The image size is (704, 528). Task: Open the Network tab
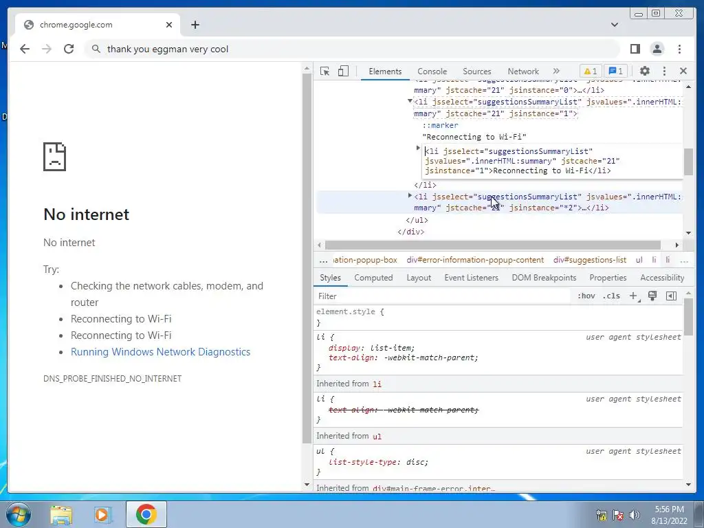pyautogui.click(x=523, y=71)
